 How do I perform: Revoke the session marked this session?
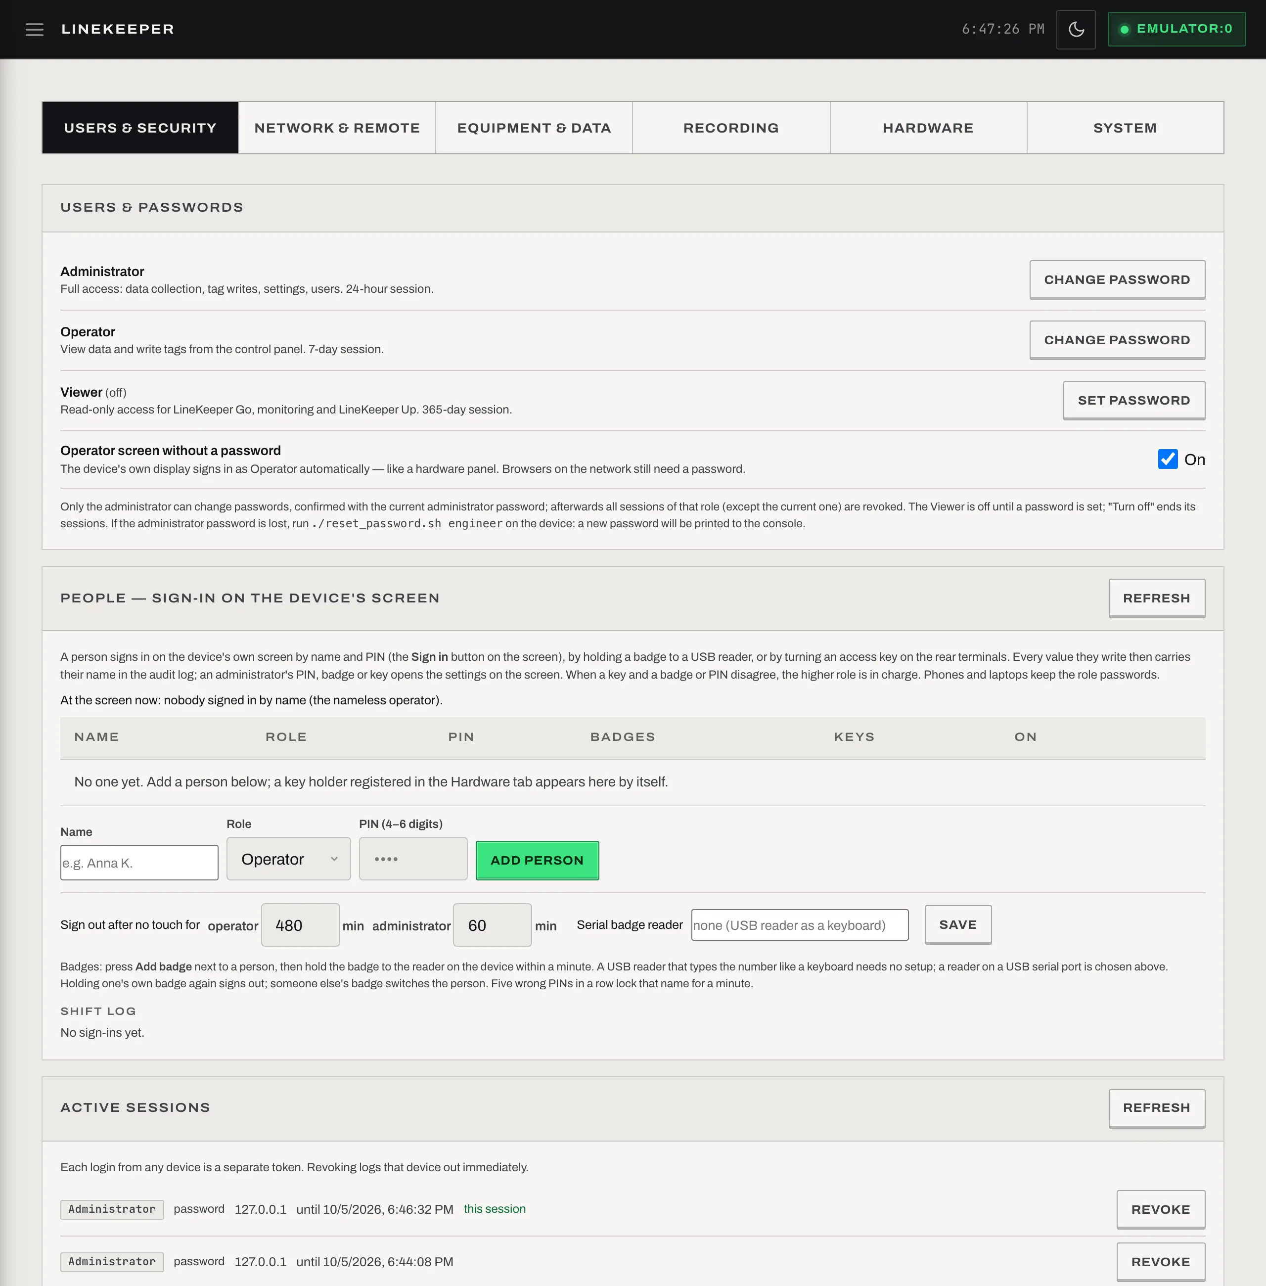(1160, 1209)
